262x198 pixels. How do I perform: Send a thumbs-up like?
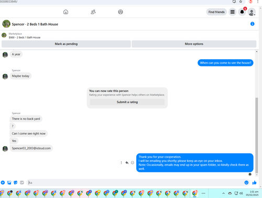[254, 183]
